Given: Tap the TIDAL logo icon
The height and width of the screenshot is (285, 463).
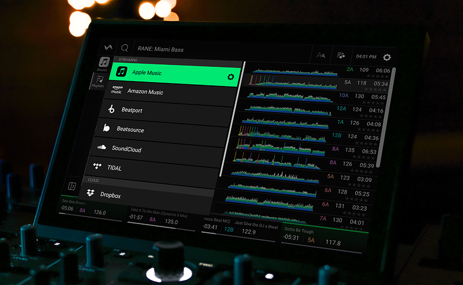Looking at the screenshot, I should click(x=97, y=166).
